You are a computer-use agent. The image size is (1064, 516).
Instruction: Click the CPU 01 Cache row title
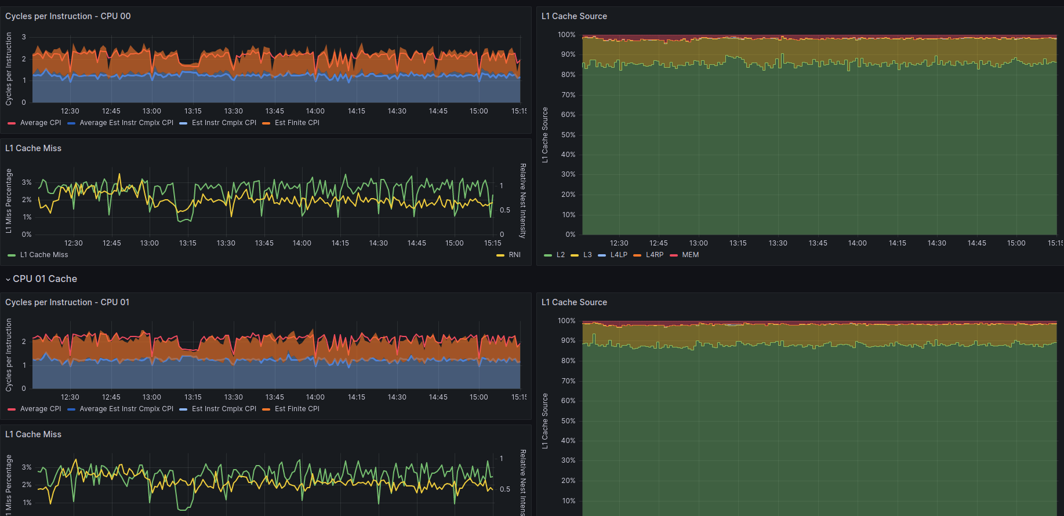click(45, 279)
